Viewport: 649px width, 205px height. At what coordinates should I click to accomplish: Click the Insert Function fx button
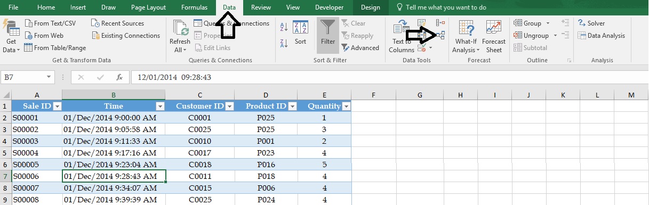(119, 77)
